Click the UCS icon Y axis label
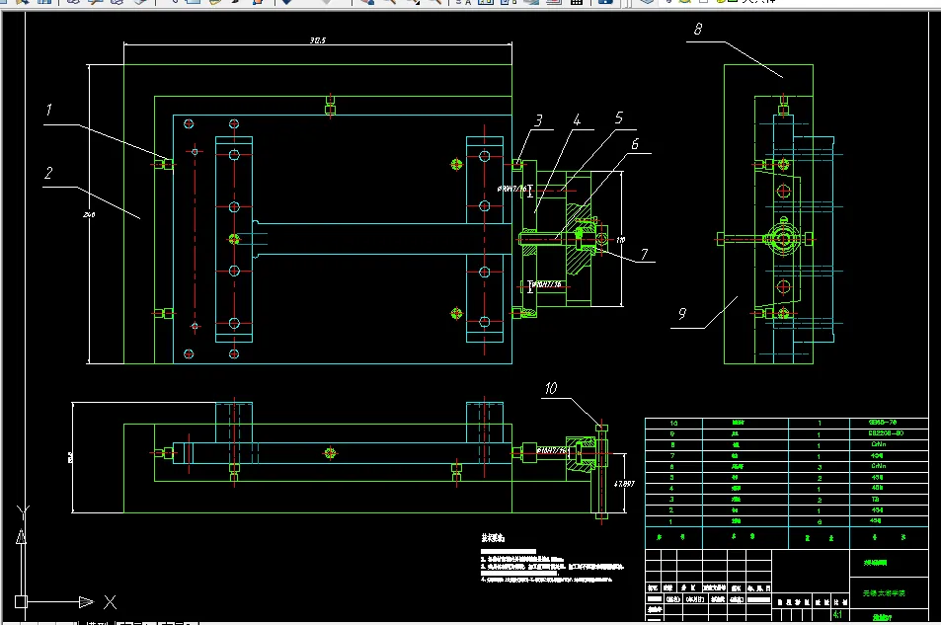 23,512
